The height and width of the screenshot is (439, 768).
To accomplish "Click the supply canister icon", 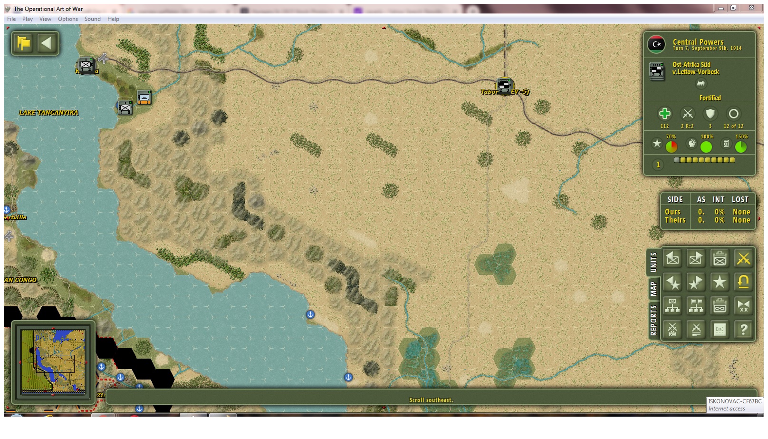I will (x=726, y=143).
